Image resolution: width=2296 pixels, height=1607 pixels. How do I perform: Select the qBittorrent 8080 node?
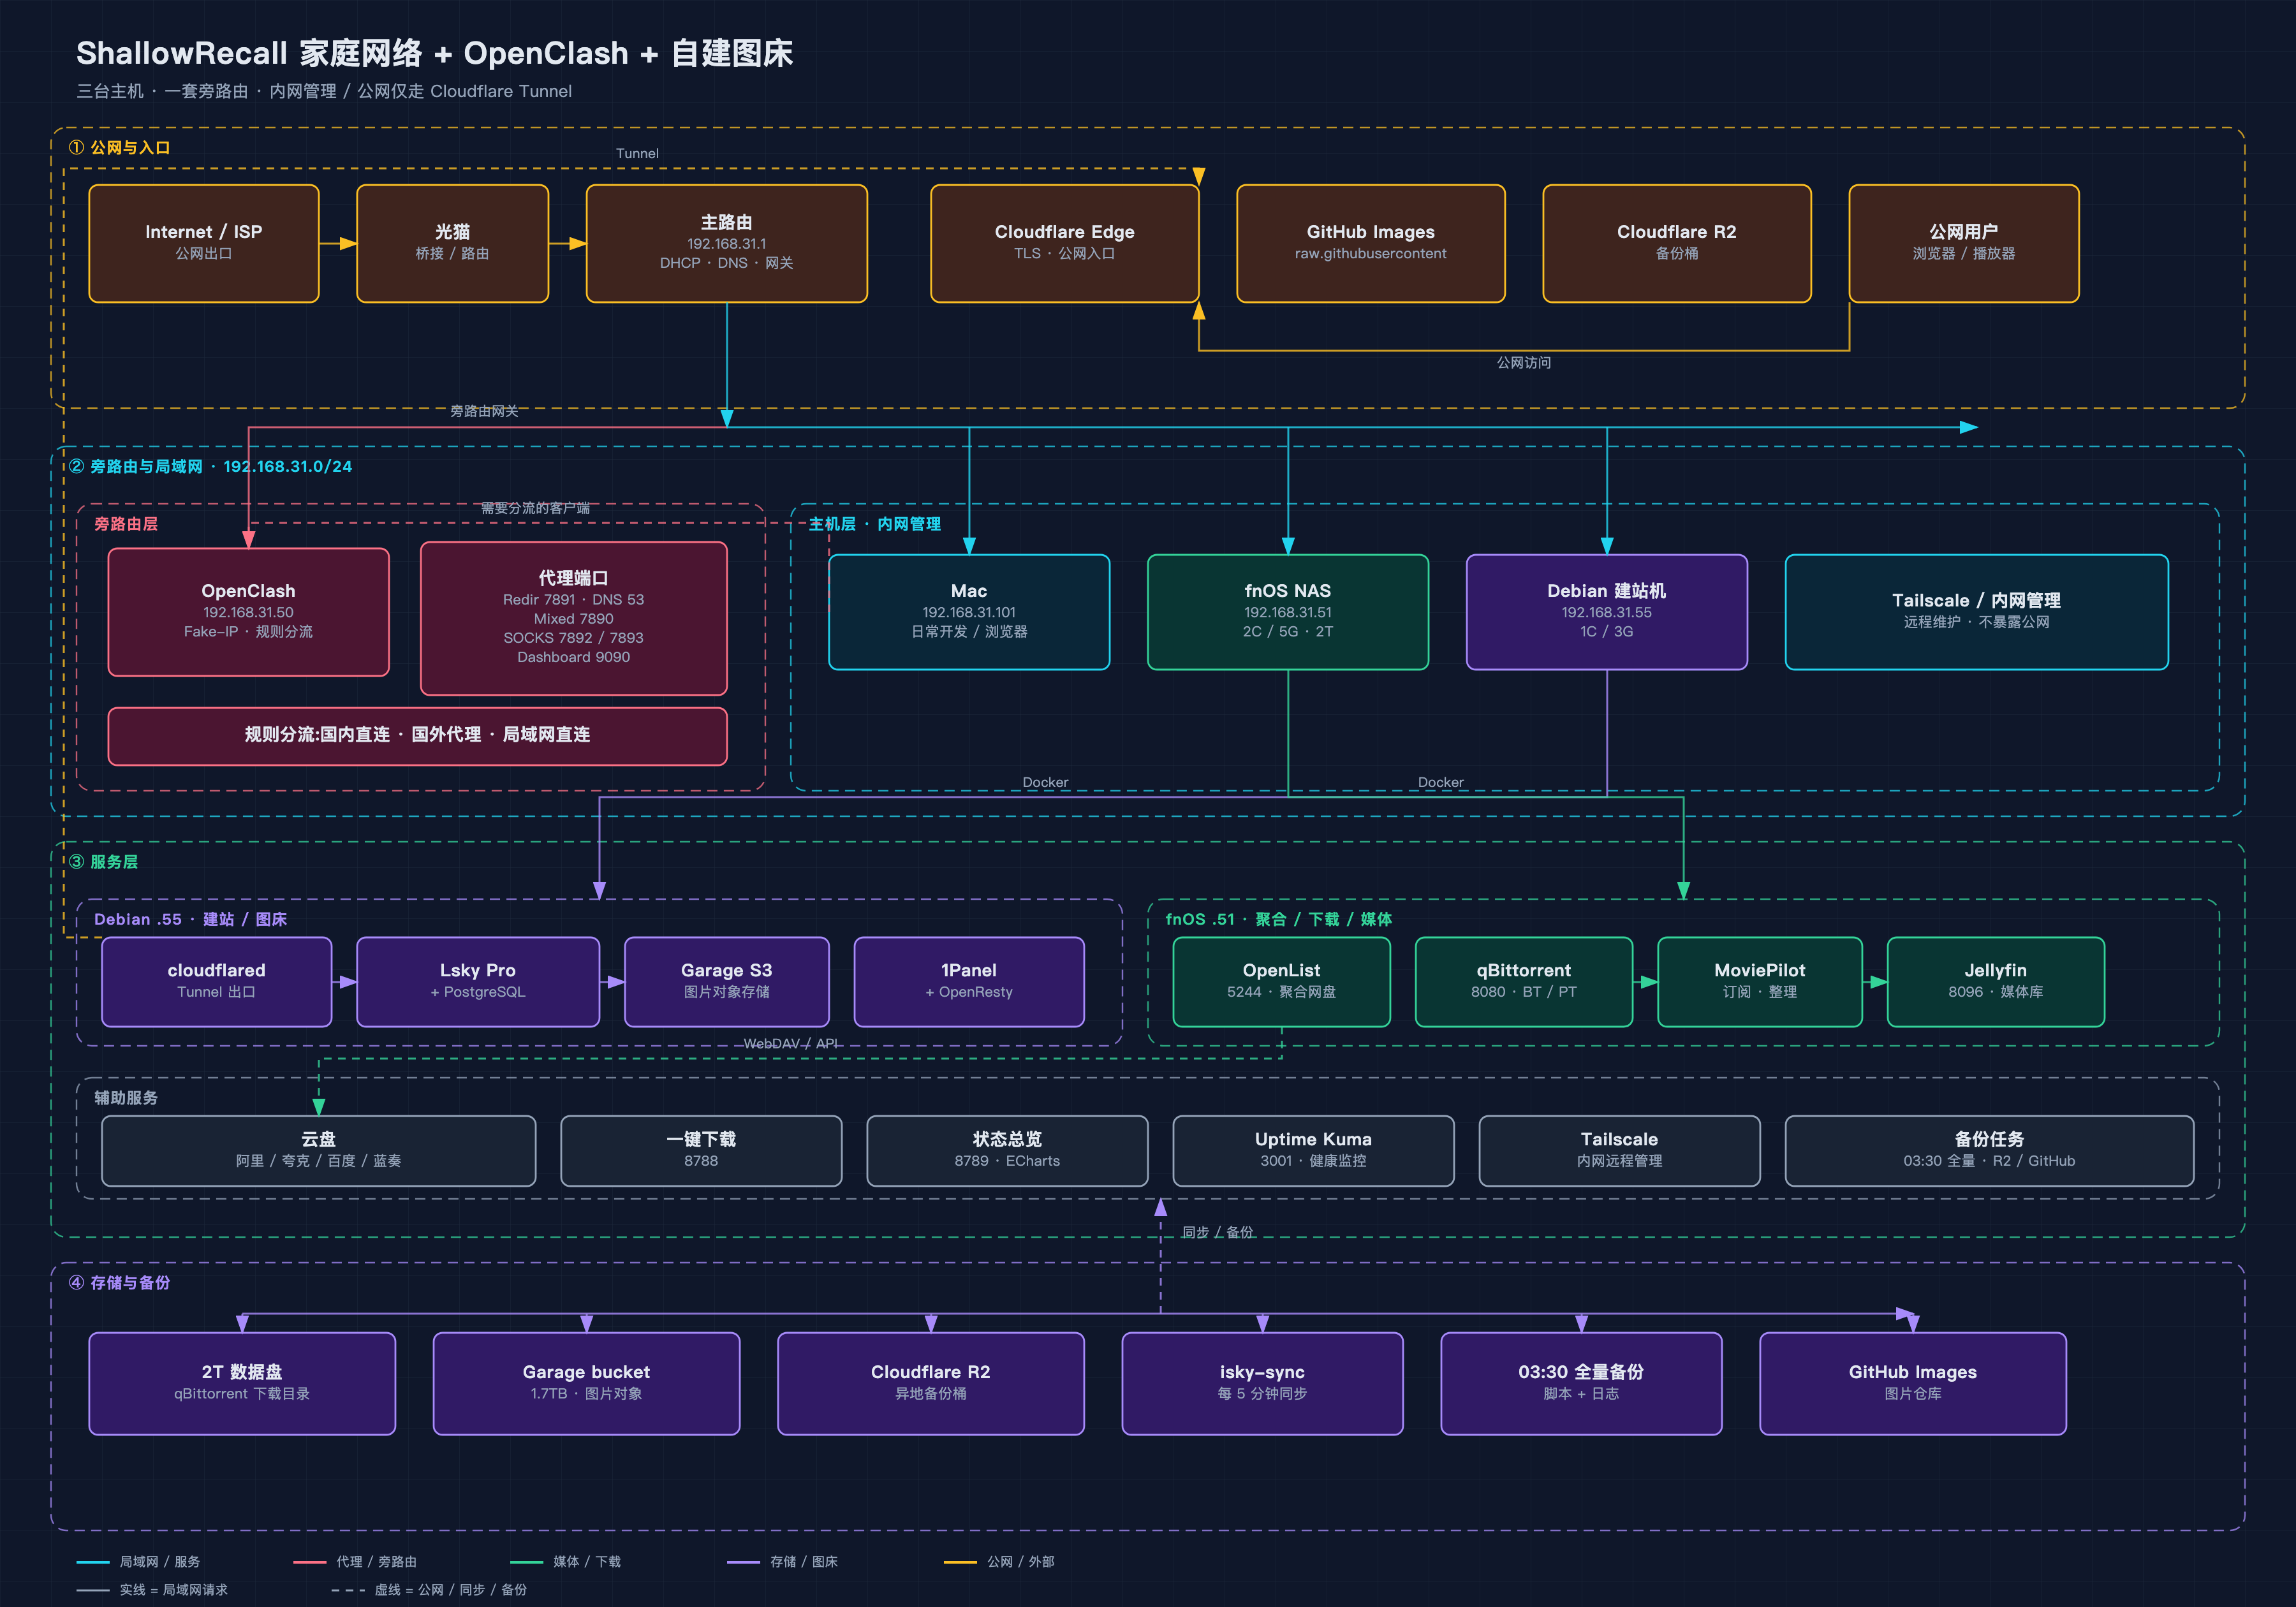1523,982
